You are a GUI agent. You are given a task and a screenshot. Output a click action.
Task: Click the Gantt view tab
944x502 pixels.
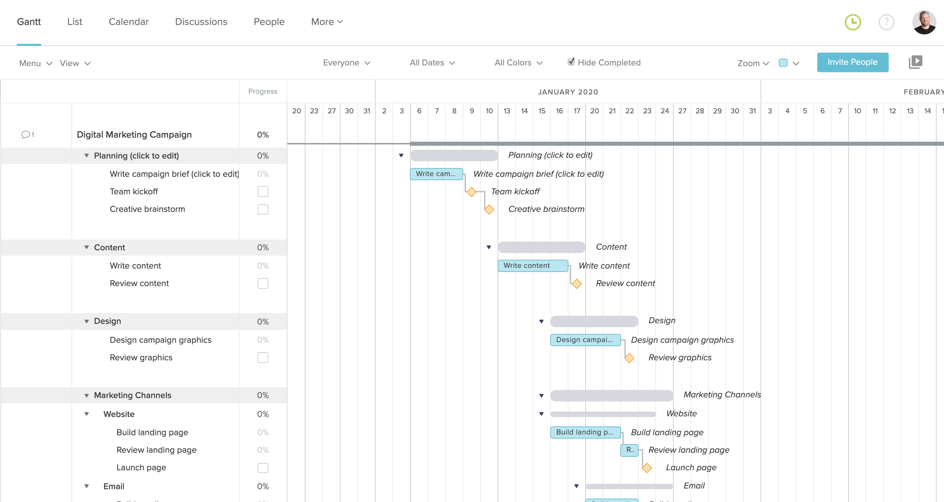[29, 23]
